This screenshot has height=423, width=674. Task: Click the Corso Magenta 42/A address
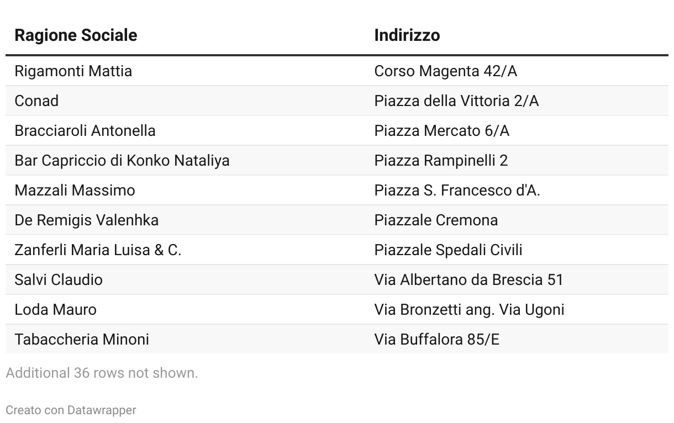[x=446, y=71]
